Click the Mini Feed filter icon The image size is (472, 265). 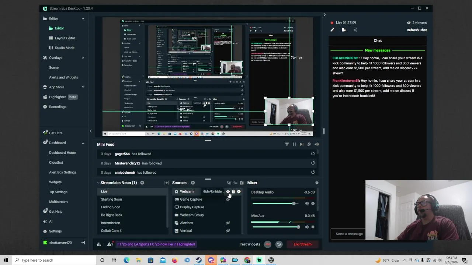tap(287, 144)
